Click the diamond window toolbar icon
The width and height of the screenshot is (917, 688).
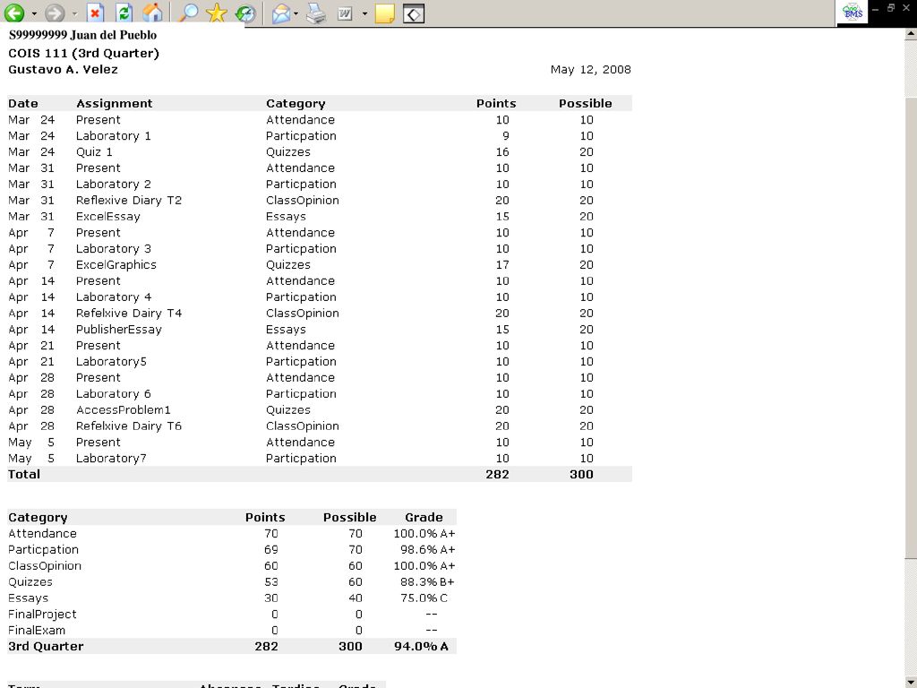click(x=414, y=13)
